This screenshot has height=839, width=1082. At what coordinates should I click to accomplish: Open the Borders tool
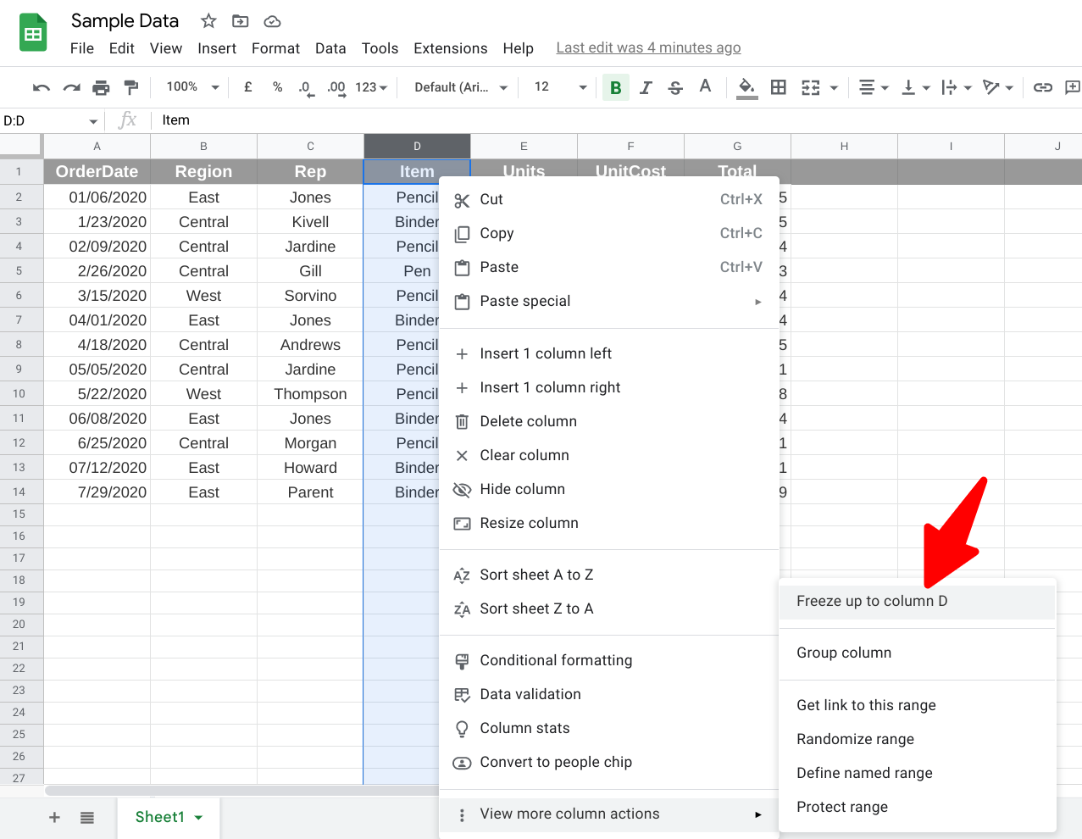click(778, 86)
